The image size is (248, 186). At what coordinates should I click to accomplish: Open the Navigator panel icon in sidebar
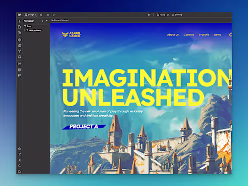click(19, 32)
